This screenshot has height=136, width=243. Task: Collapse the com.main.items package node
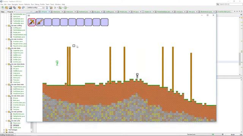6,48
